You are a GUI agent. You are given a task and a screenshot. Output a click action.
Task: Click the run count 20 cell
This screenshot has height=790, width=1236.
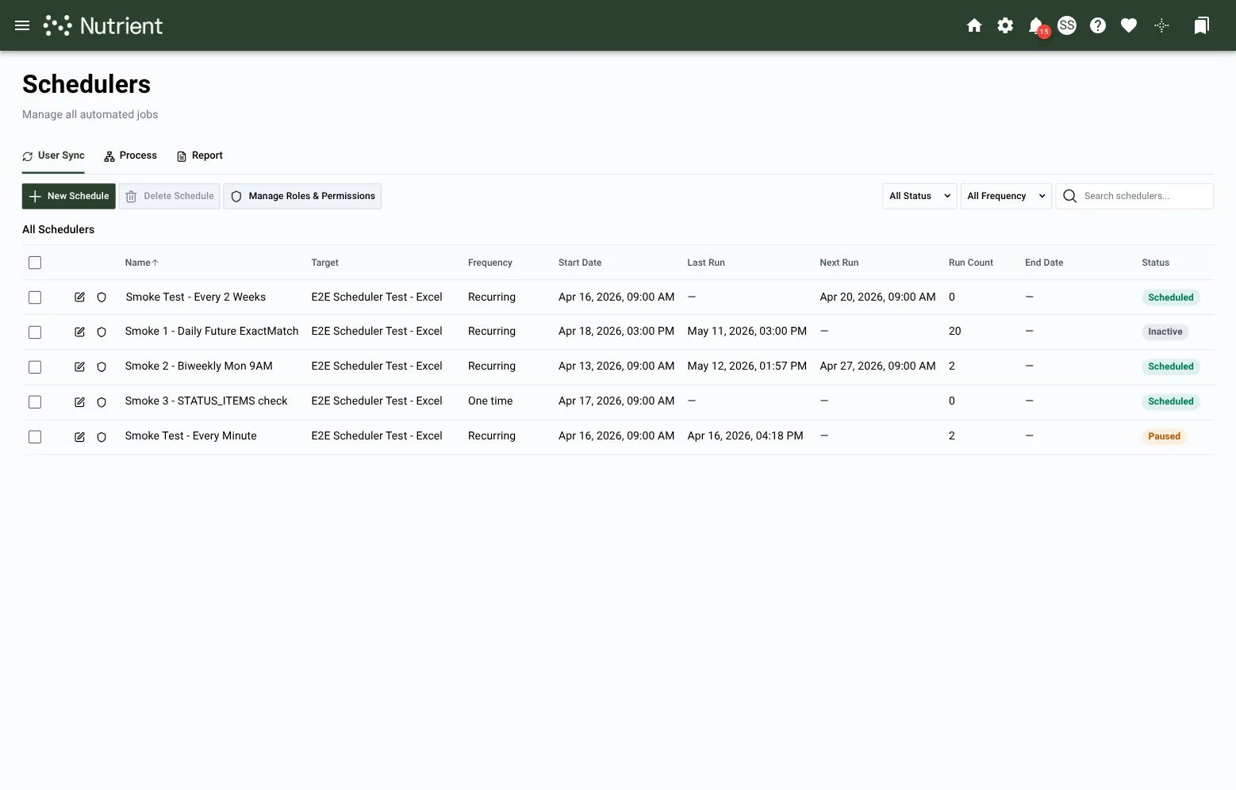tap(955, 331)
